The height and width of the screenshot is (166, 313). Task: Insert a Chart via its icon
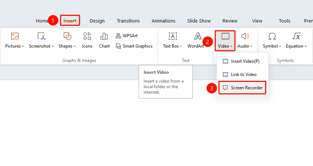pos(104,37)
